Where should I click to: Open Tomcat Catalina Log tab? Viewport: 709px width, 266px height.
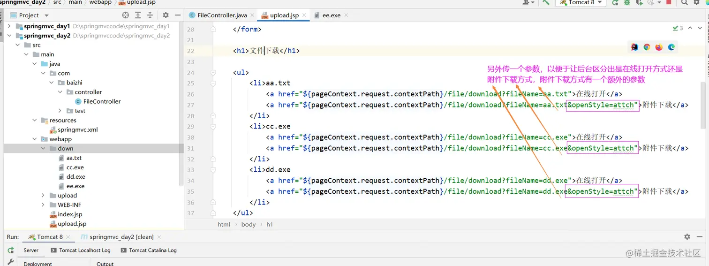coord(149,251)
